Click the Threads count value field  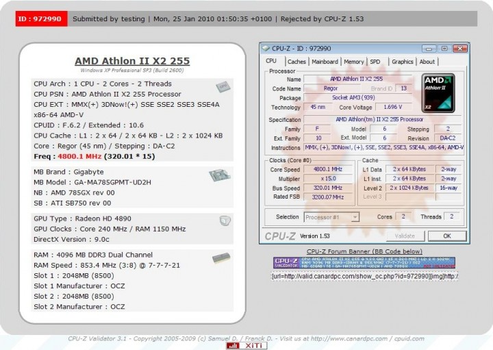(451, 216)
